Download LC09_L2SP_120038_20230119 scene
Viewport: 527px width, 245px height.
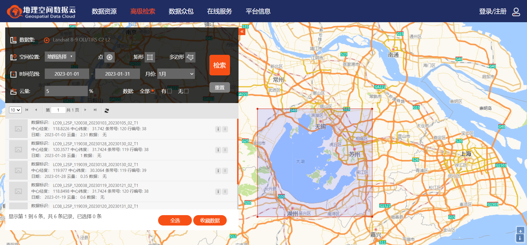225,192
